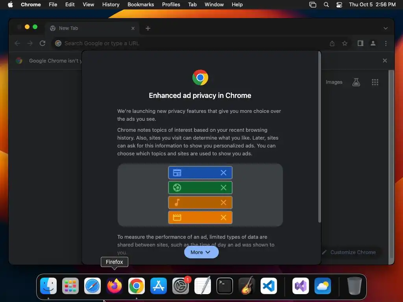
Task: Open Trash in the dock
Action: coord(355,285)
